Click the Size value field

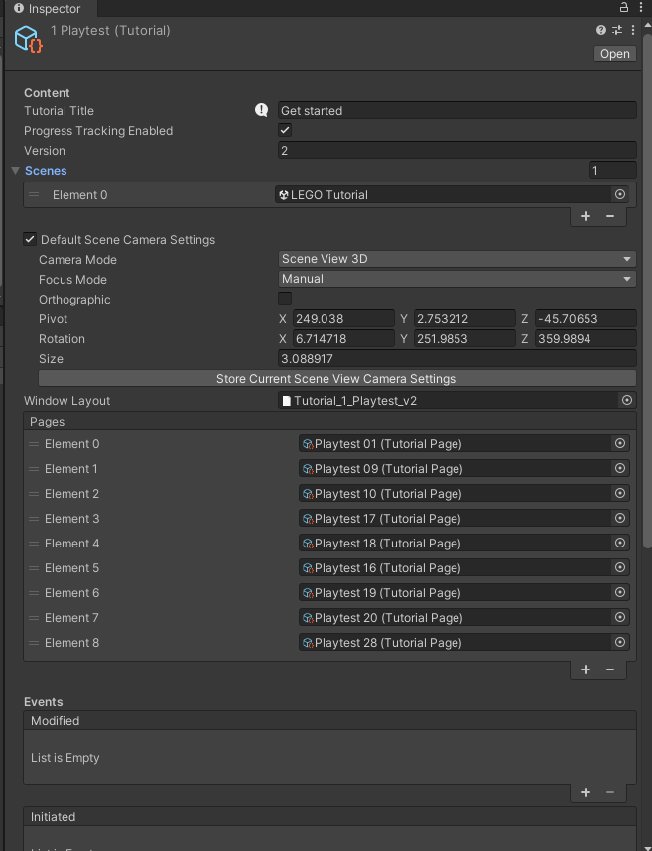457,359
